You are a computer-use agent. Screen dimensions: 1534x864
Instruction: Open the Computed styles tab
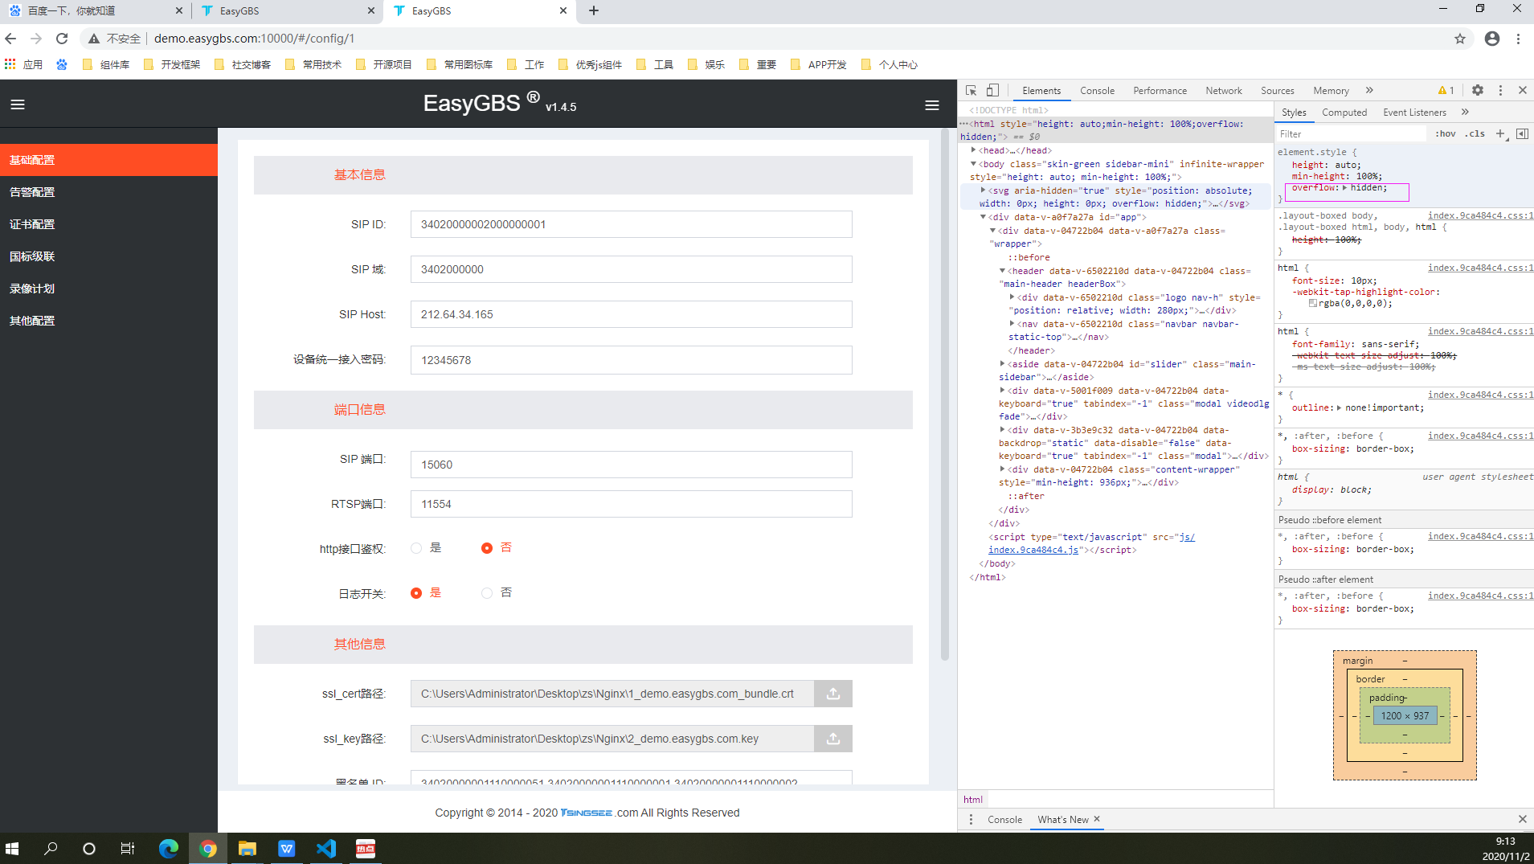click(1344, 112)
